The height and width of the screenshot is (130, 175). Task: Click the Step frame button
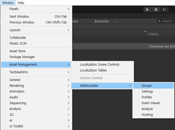(x=164, y=9)
